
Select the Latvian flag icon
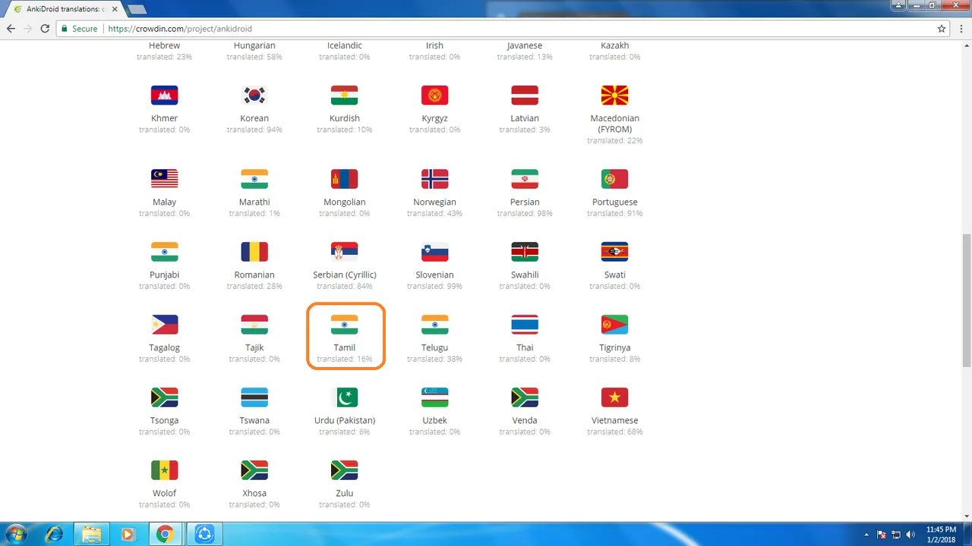coord(525,96)
